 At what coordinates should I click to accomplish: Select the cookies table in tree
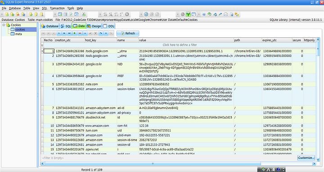[20, 30]
